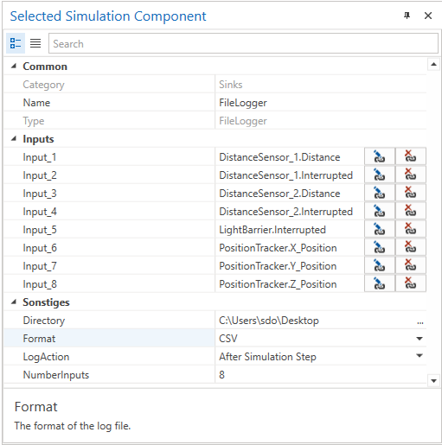Remove the connection of Input_6
Screen dimensions: 442x445
[410, 247]
